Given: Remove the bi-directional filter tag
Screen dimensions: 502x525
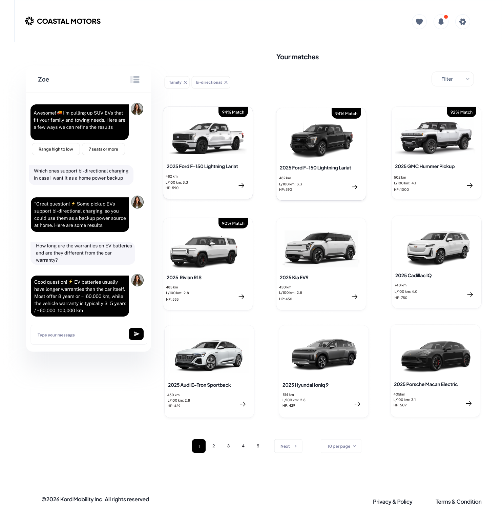Looking at the screenshot, I should 226,82.
